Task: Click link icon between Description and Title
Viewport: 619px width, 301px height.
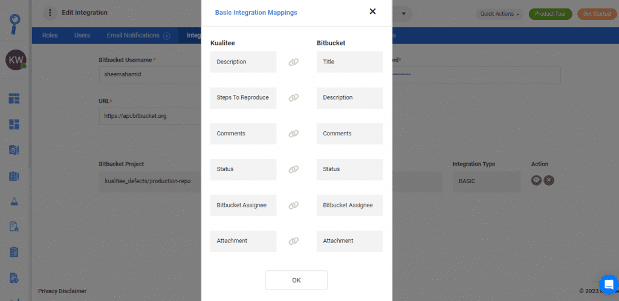Action: pos(293,62)
